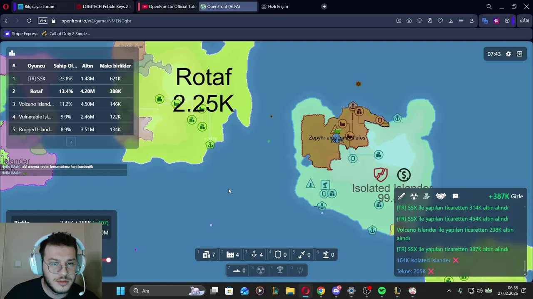Select the Factory build slot showing 4
This screenshot has height=299, width=533.
tap(231, 255)
